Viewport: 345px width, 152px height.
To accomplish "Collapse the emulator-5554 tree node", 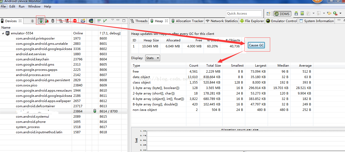I will tap(3, 33).
